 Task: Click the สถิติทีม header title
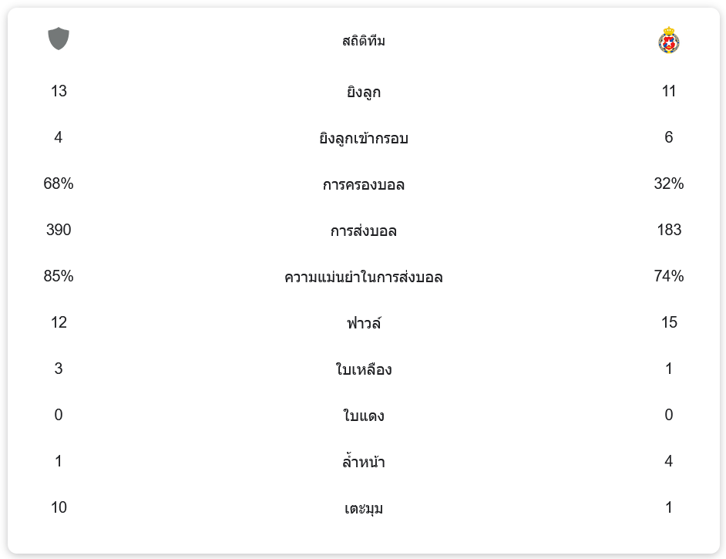coord(364,41)
